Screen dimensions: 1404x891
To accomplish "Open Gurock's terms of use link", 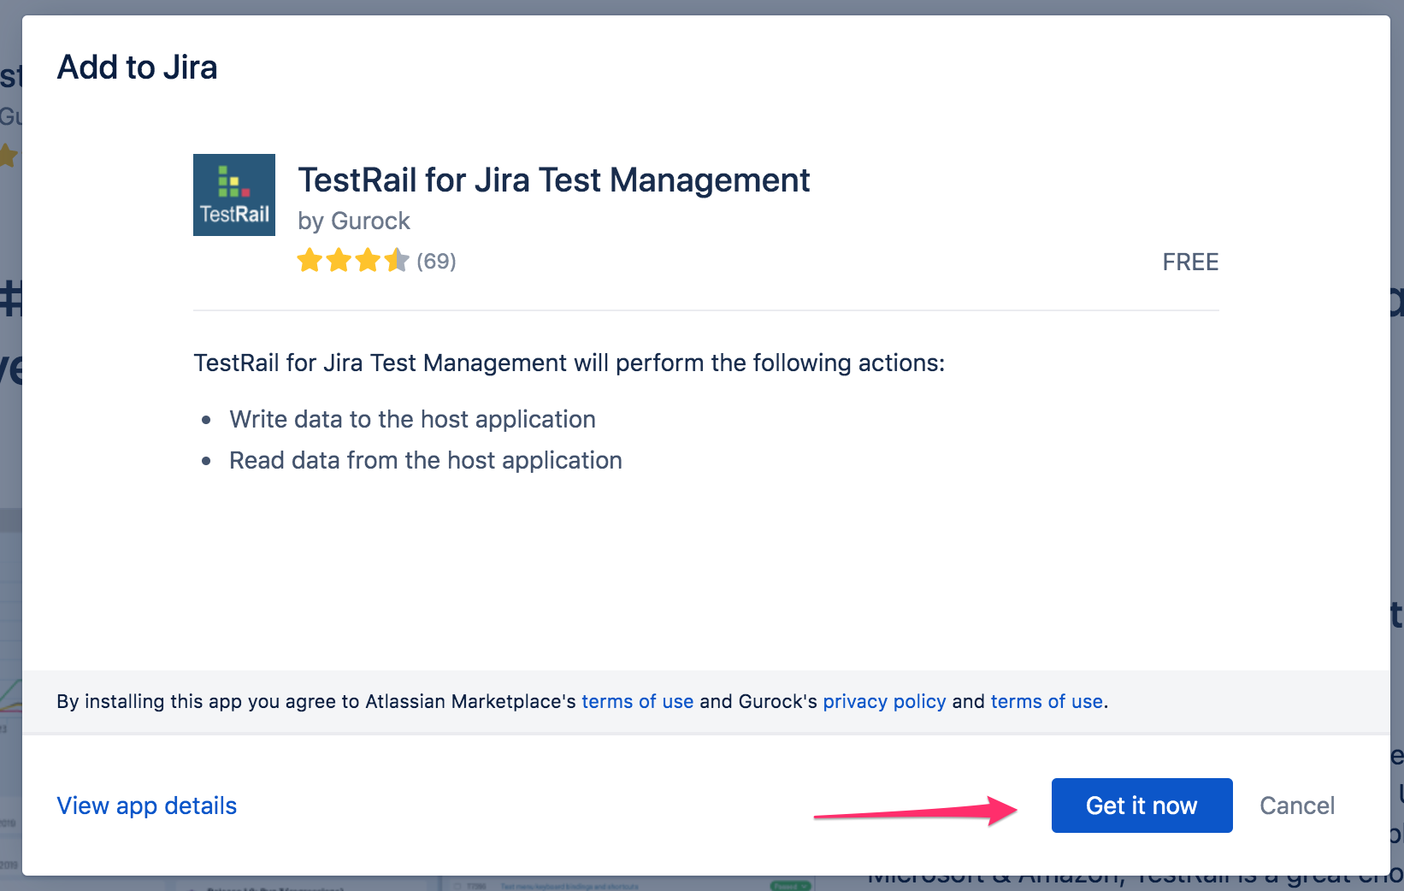I will click(x=1047, y=701).
